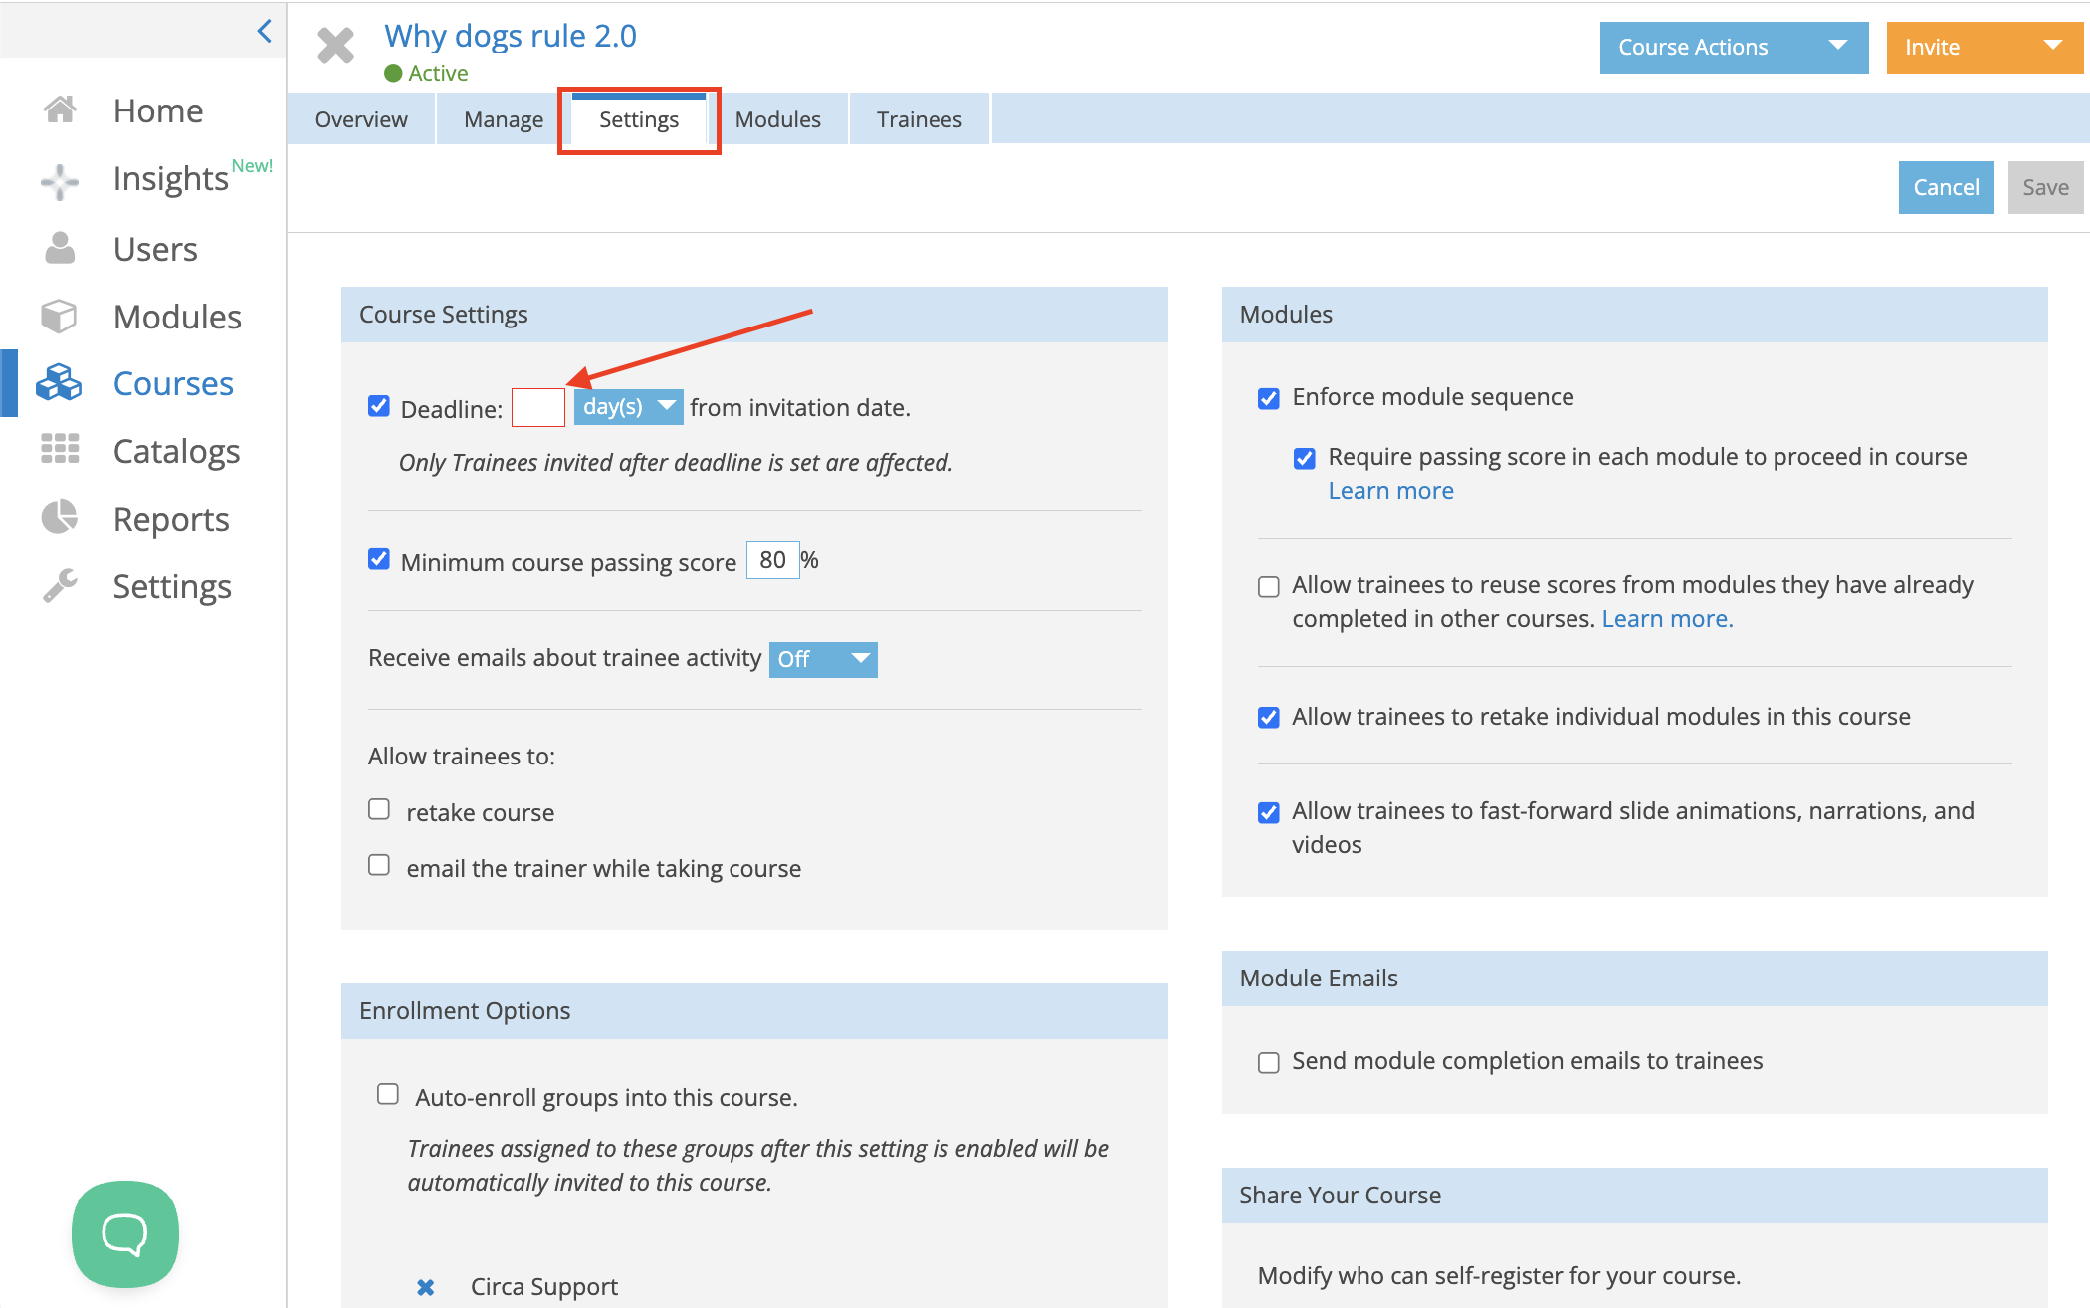
Task: Open the chat support bubble
Action: [x=125, y=1233]
